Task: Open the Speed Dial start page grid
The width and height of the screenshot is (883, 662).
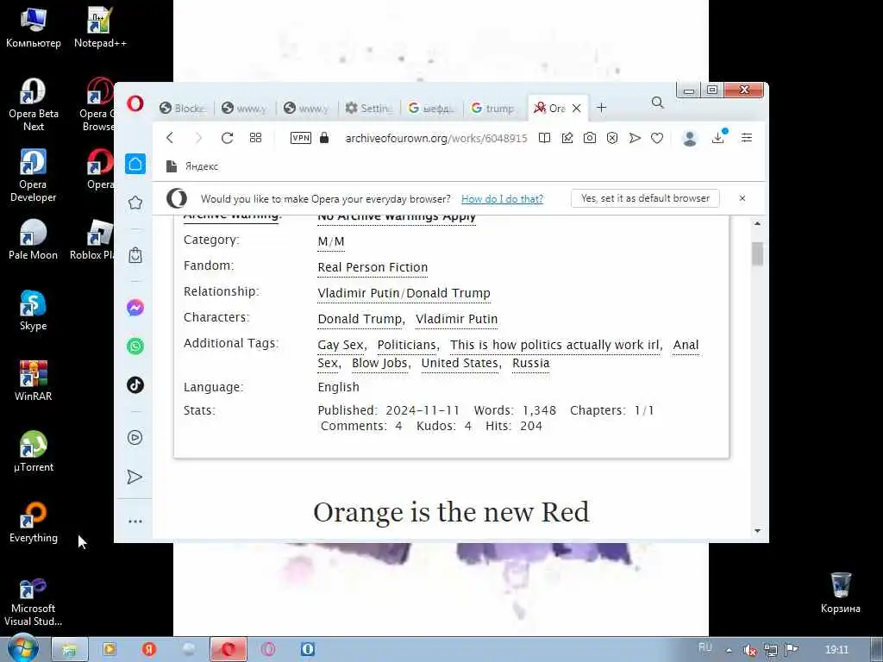Action: point(255,138)
